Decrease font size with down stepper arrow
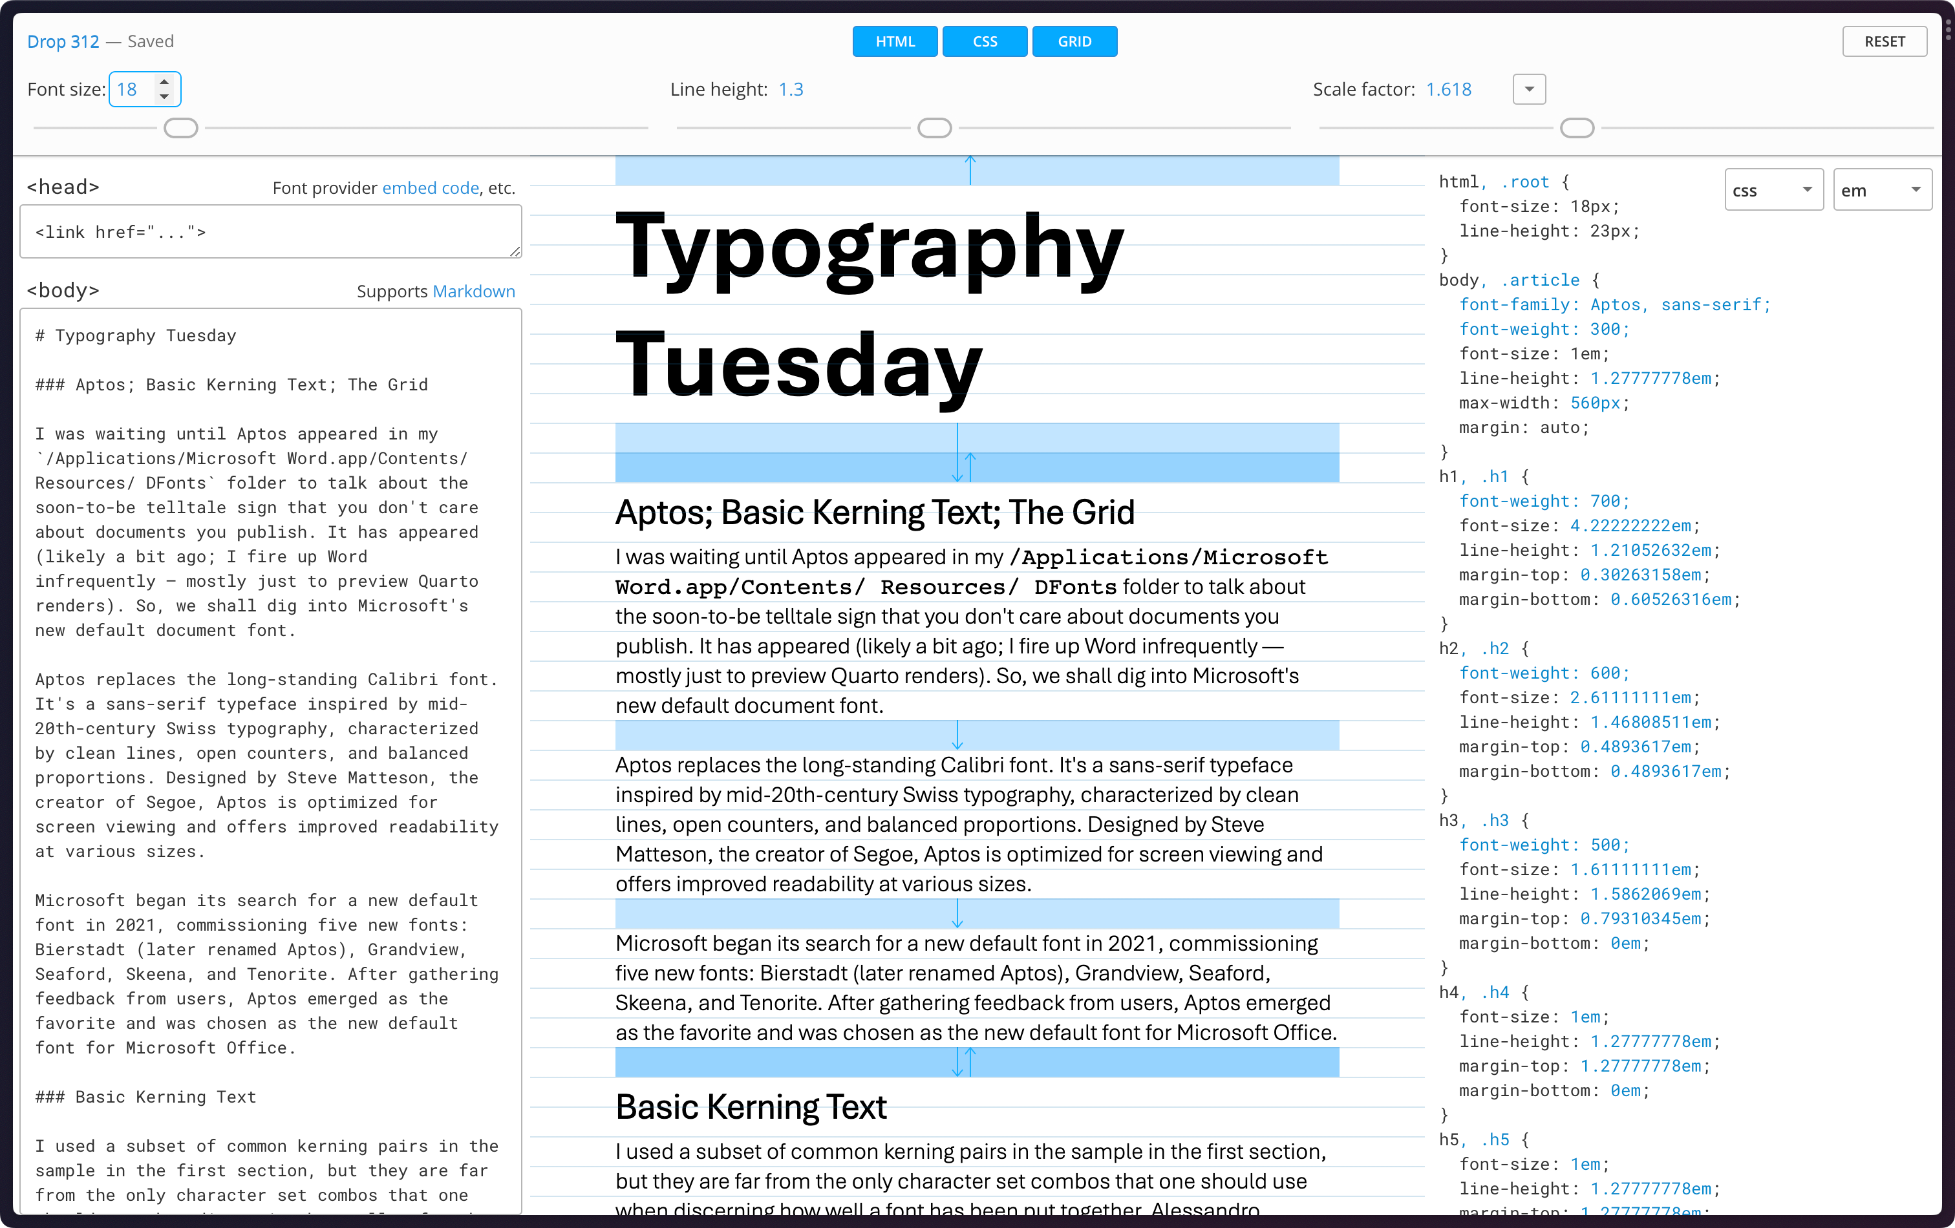The height and width of the screenshot is (1228, 1955). point(164,96)
